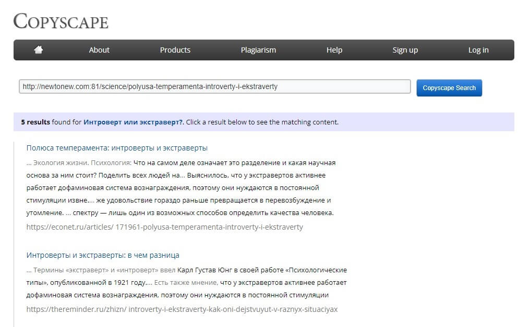Click the first result's snippet text
530x327 pixels.
[x=183, y=188]
